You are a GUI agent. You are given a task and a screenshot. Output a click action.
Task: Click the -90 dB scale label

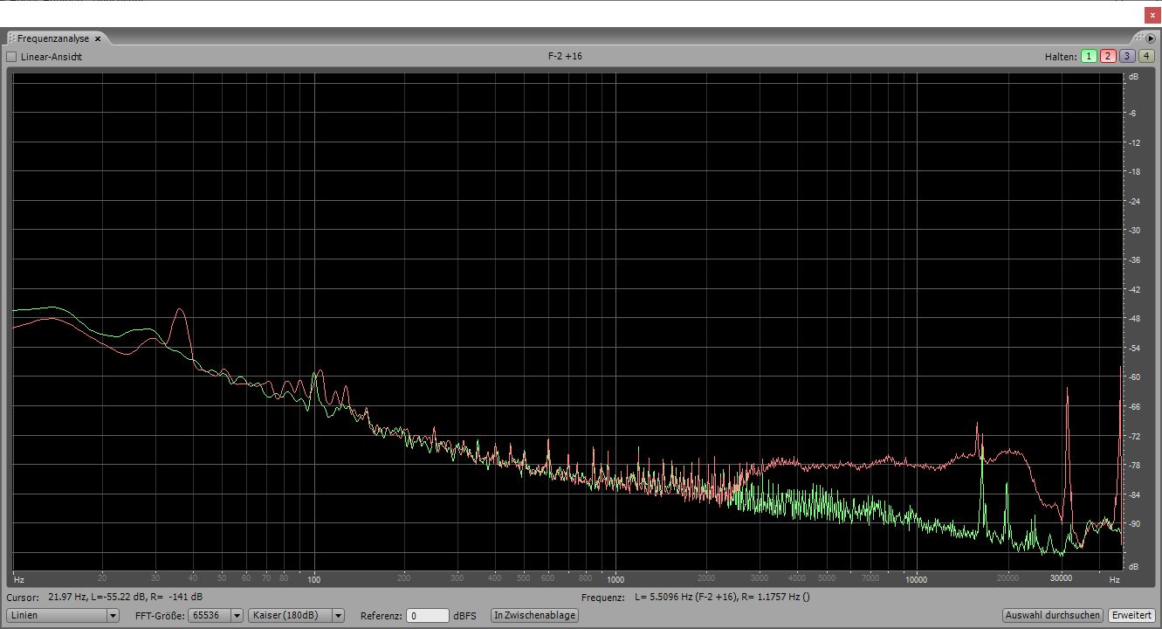(1135, 524)
